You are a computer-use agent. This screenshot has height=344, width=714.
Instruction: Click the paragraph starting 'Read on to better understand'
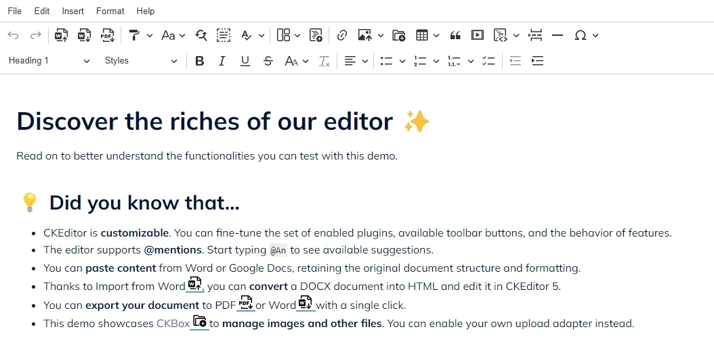[207, 156]
